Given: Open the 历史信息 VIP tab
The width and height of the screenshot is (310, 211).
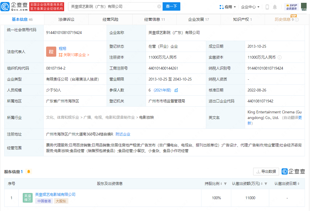Looking at the screenshot, I should click(x=287, y=20).
